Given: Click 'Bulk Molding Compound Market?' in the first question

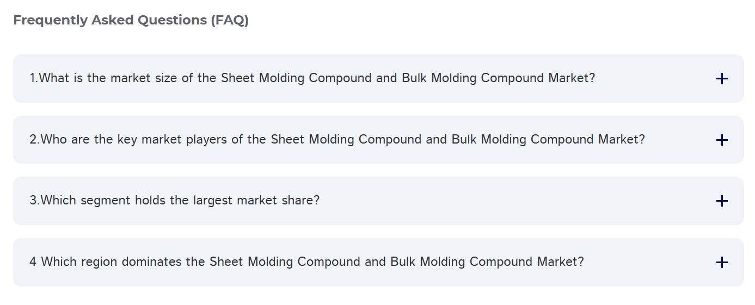Looking at the screenshot, I should [498, 78].
